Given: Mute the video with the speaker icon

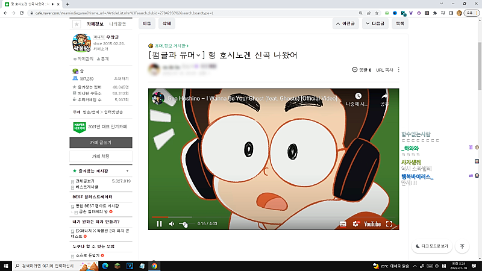Looking at the screenshot, I should (172, 224).
